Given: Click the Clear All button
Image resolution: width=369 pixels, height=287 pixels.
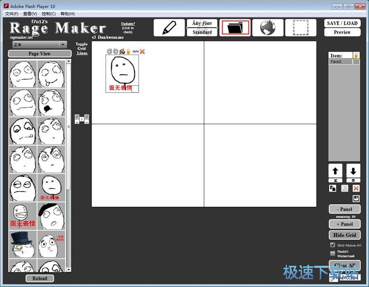Looking at the screenshot, I should 344,265.
